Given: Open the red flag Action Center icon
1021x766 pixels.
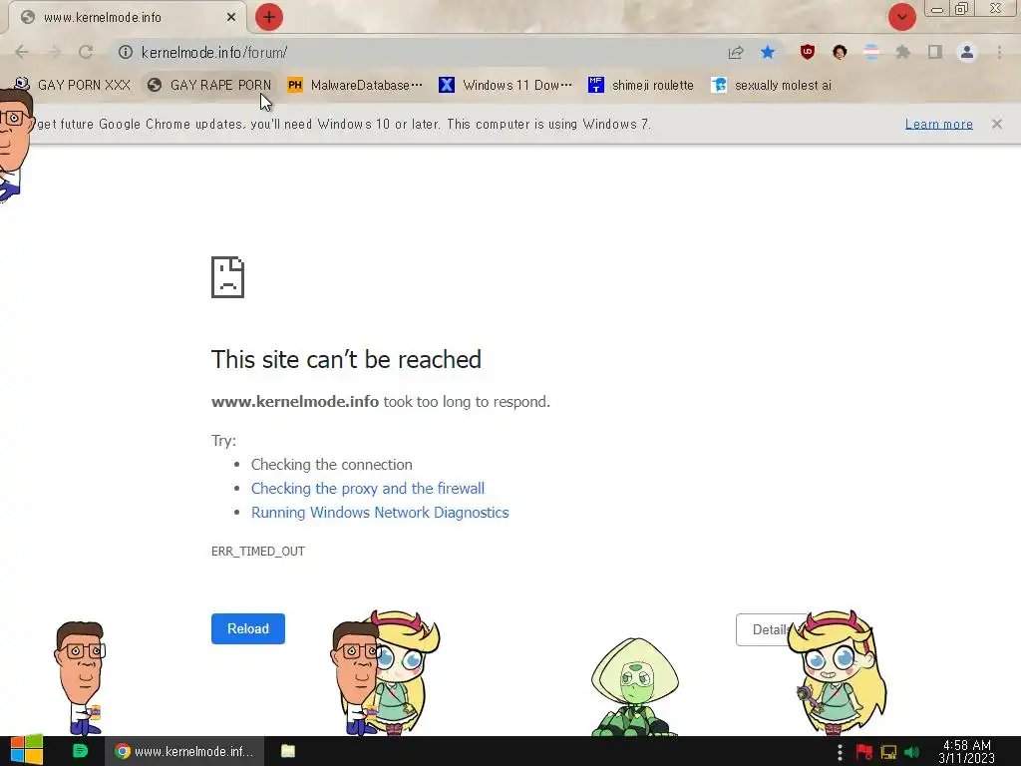Looking at the screenshot, I should click(x=864, y=752).
